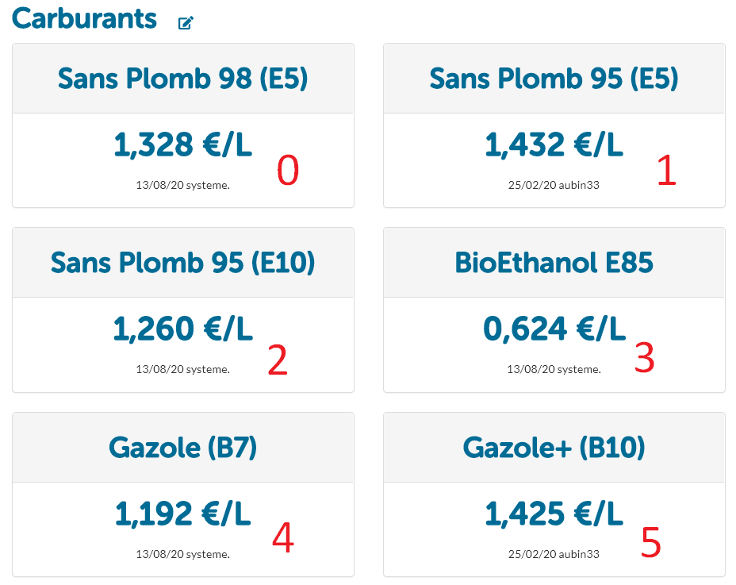Image resolution: width=736 pixels, height=585 pixels.
Task: Click the Sans Plomb 95 (E5) title
Action: (554, 79)
